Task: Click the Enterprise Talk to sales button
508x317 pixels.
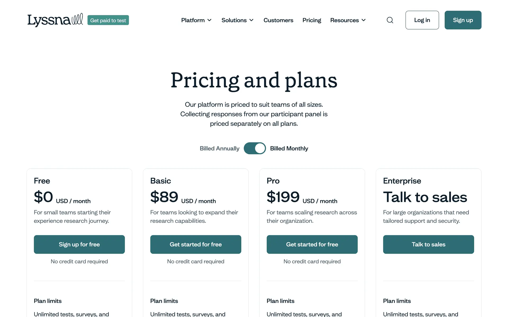Action: coord(429,244)
